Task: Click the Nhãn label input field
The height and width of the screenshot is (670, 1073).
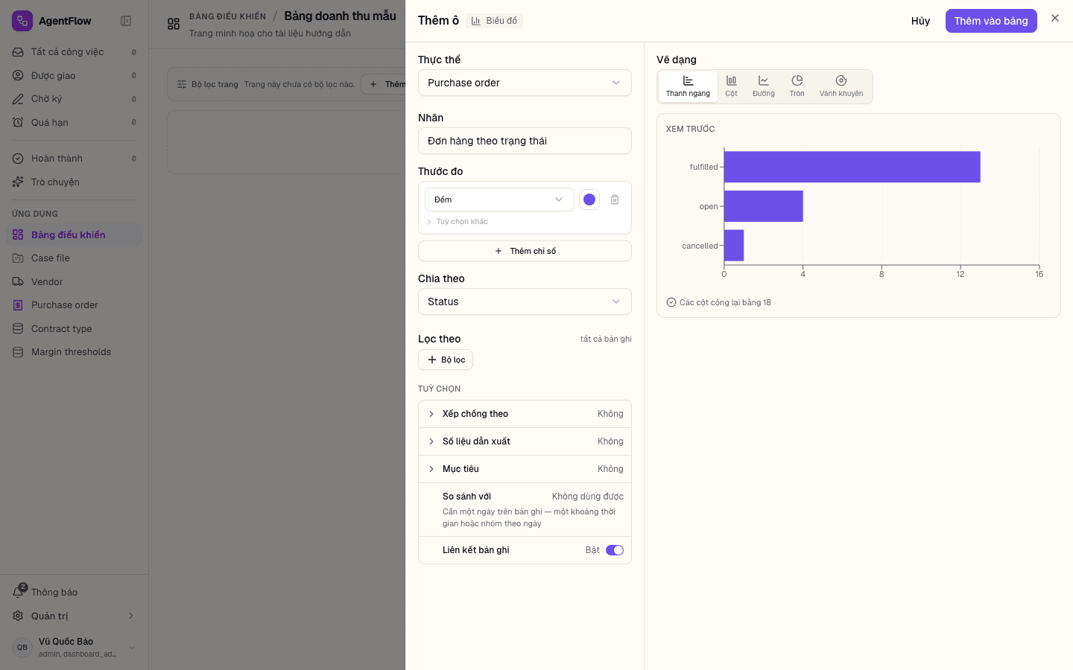Action: [x=525, y=141]
